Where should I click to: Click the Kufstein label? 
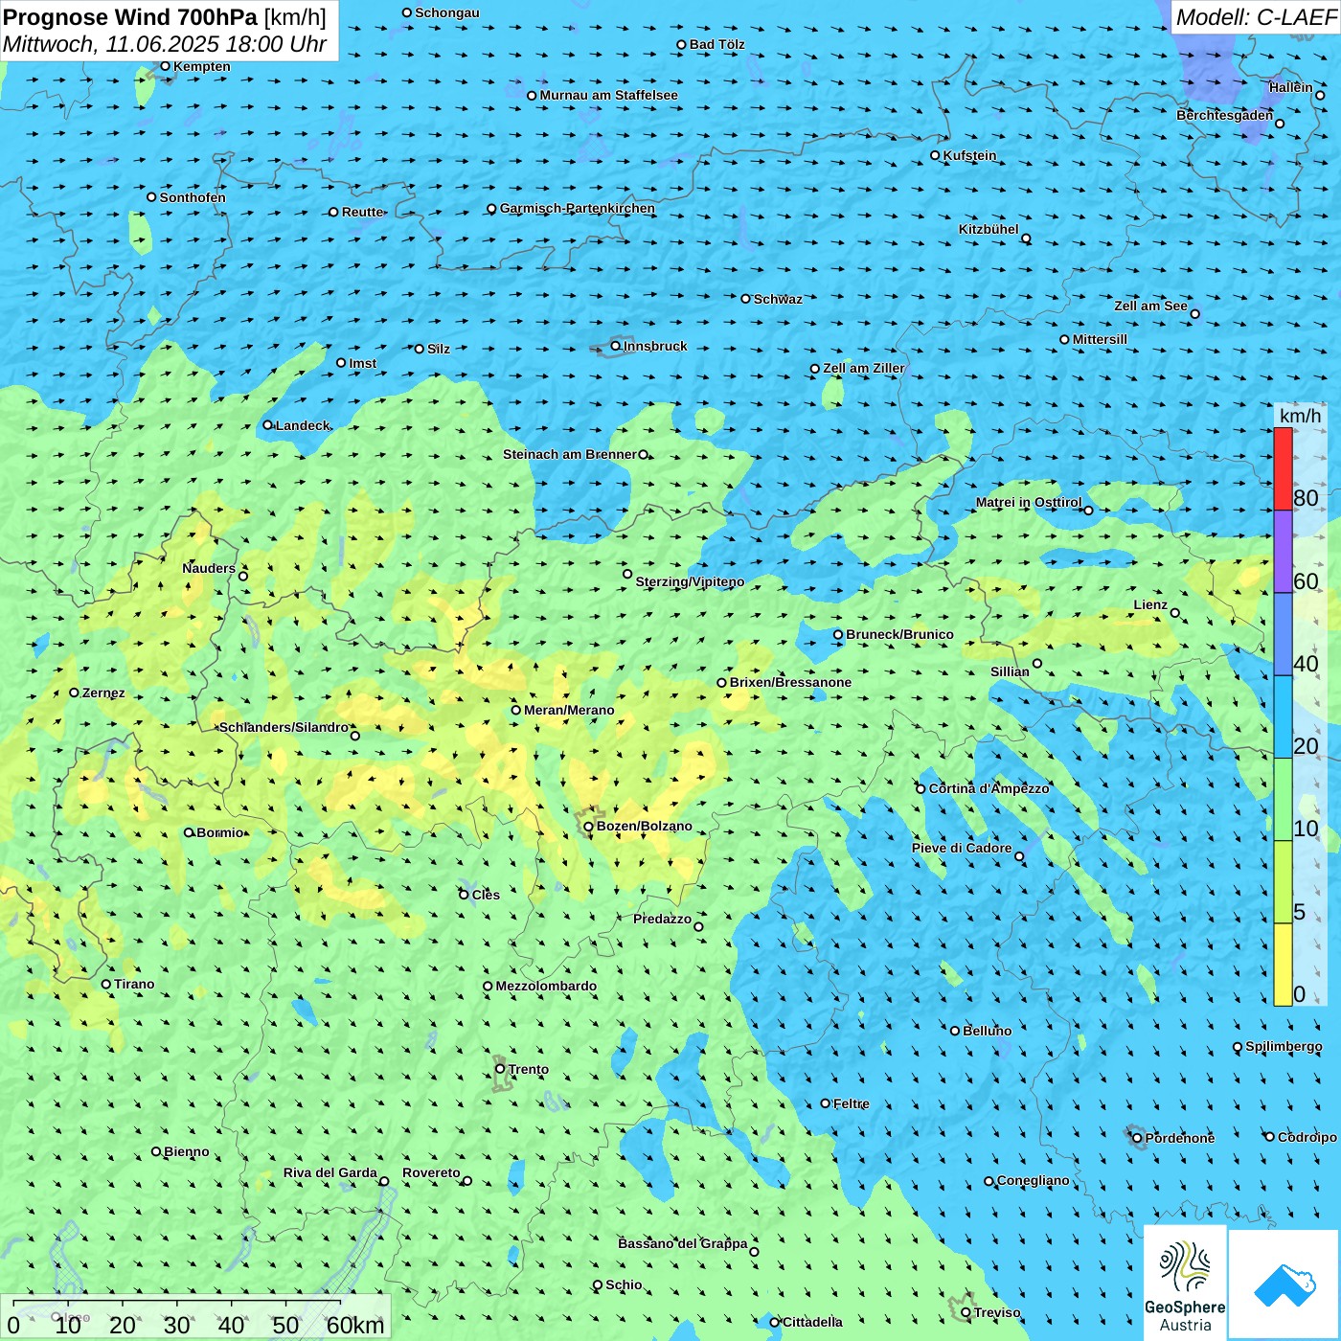[969, 155]
